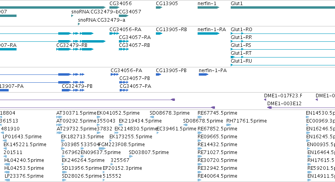The height and width of the screenshot is (182, 335).
Task: Select protein CG34056-PA label
Action: pyautogui.click(x=126, y=71)
